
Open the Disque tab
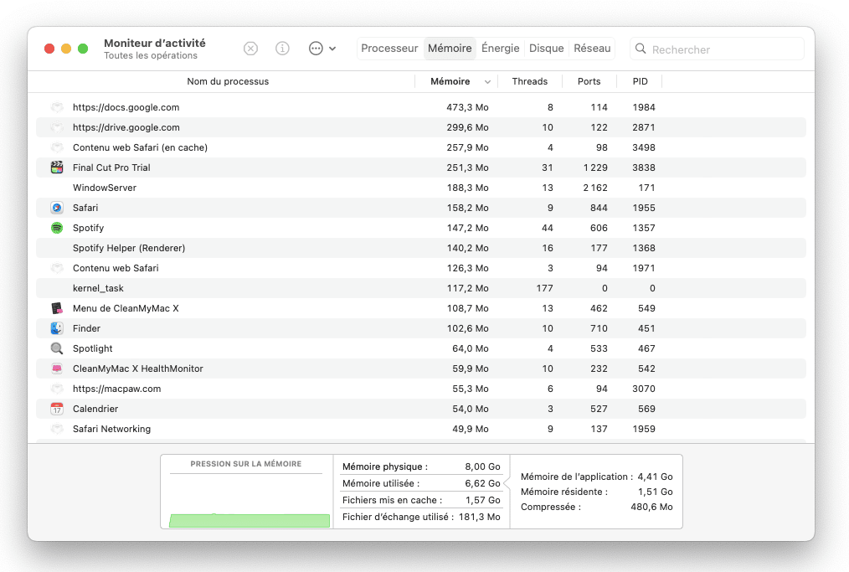click(546, 49)
